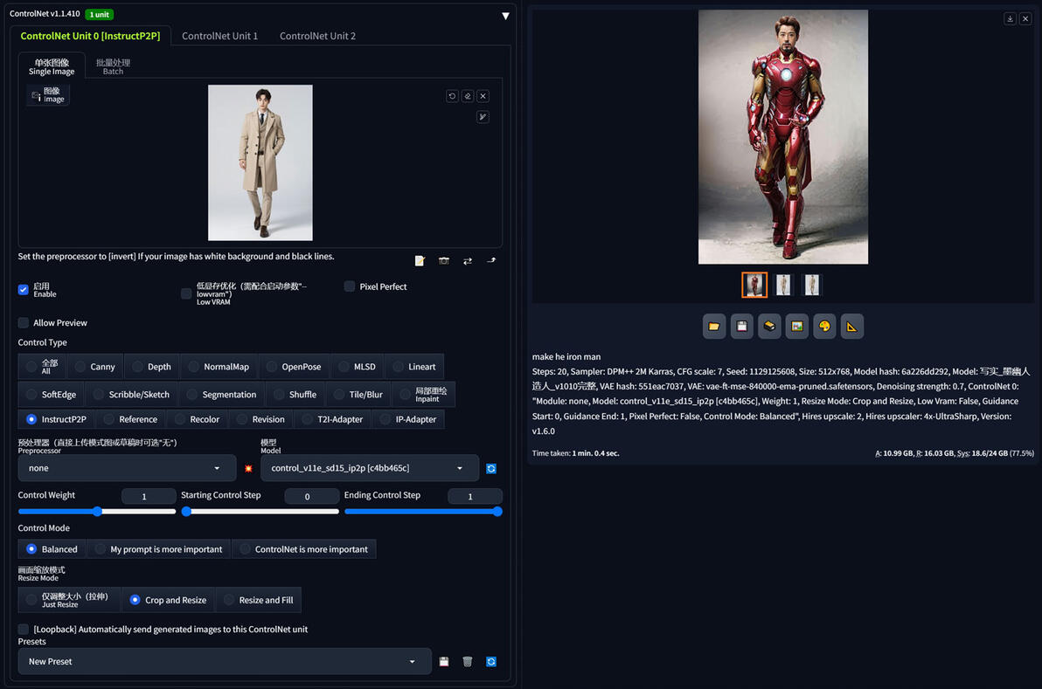This screenshot has width=1042, height=689.
Task: Remove the input image with X icon
Action: [x=483, y=96]
